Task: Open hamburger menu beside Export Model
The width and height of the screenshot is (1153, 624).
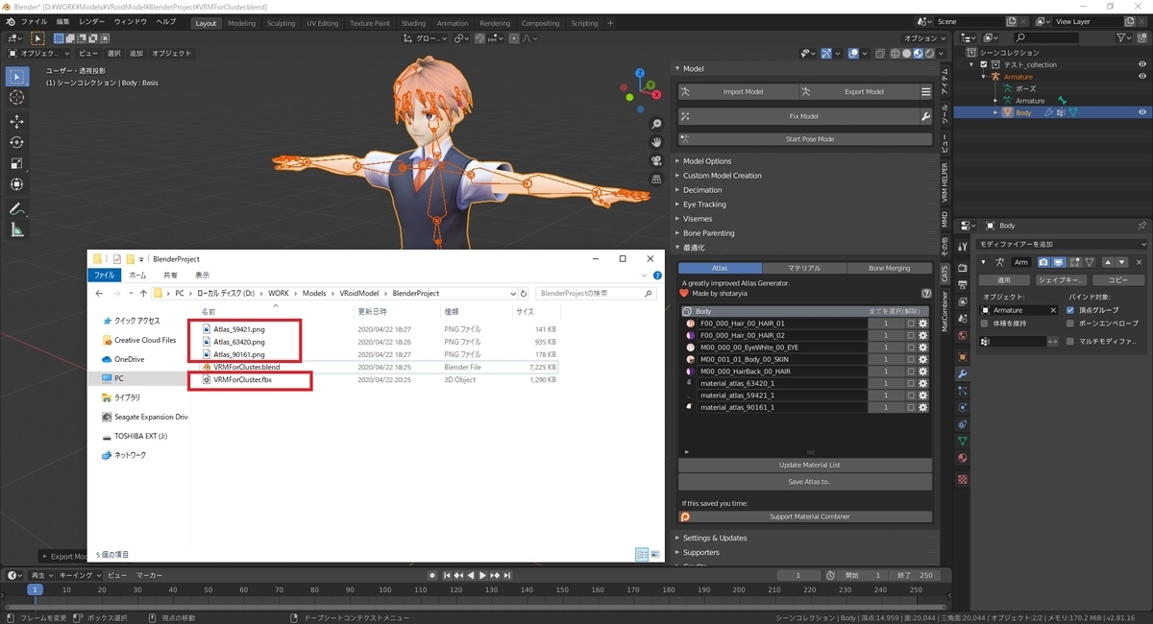Action: coord(925,92)
